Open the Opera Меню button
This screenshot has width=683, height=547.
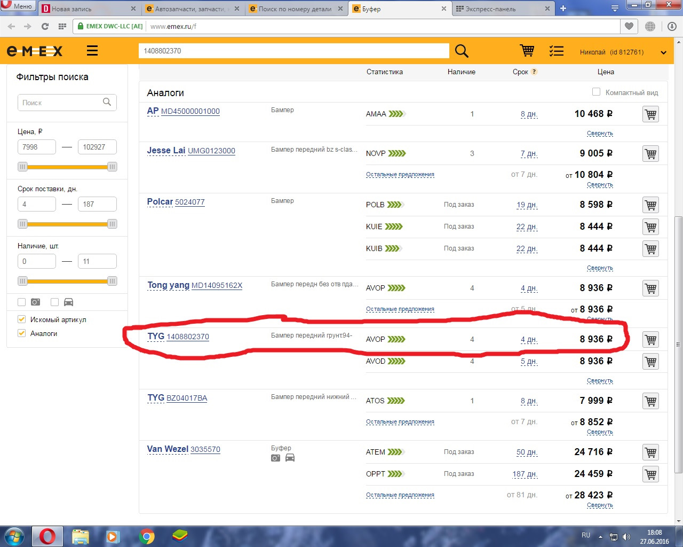coord(18,6)
